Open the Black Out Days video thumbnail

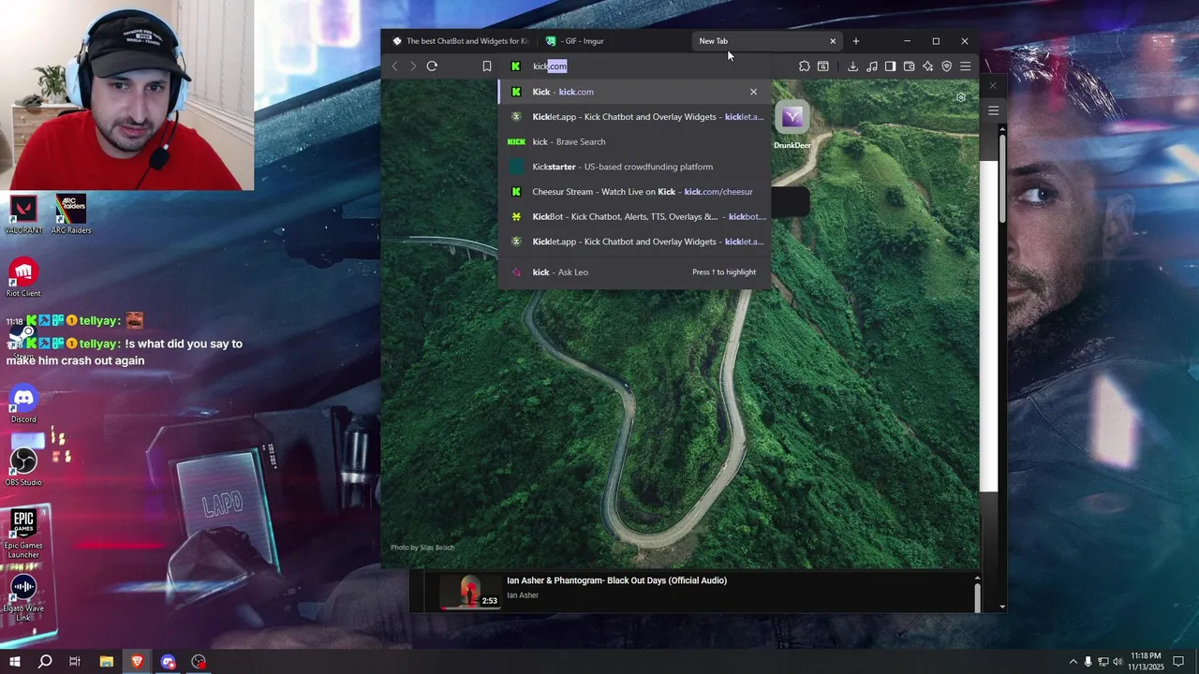tap(470, 592)
